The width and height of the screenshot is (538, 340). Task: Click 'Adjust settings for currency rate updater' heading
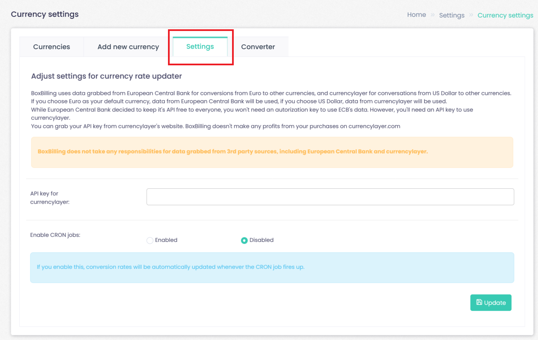click(x=107, y=76)
